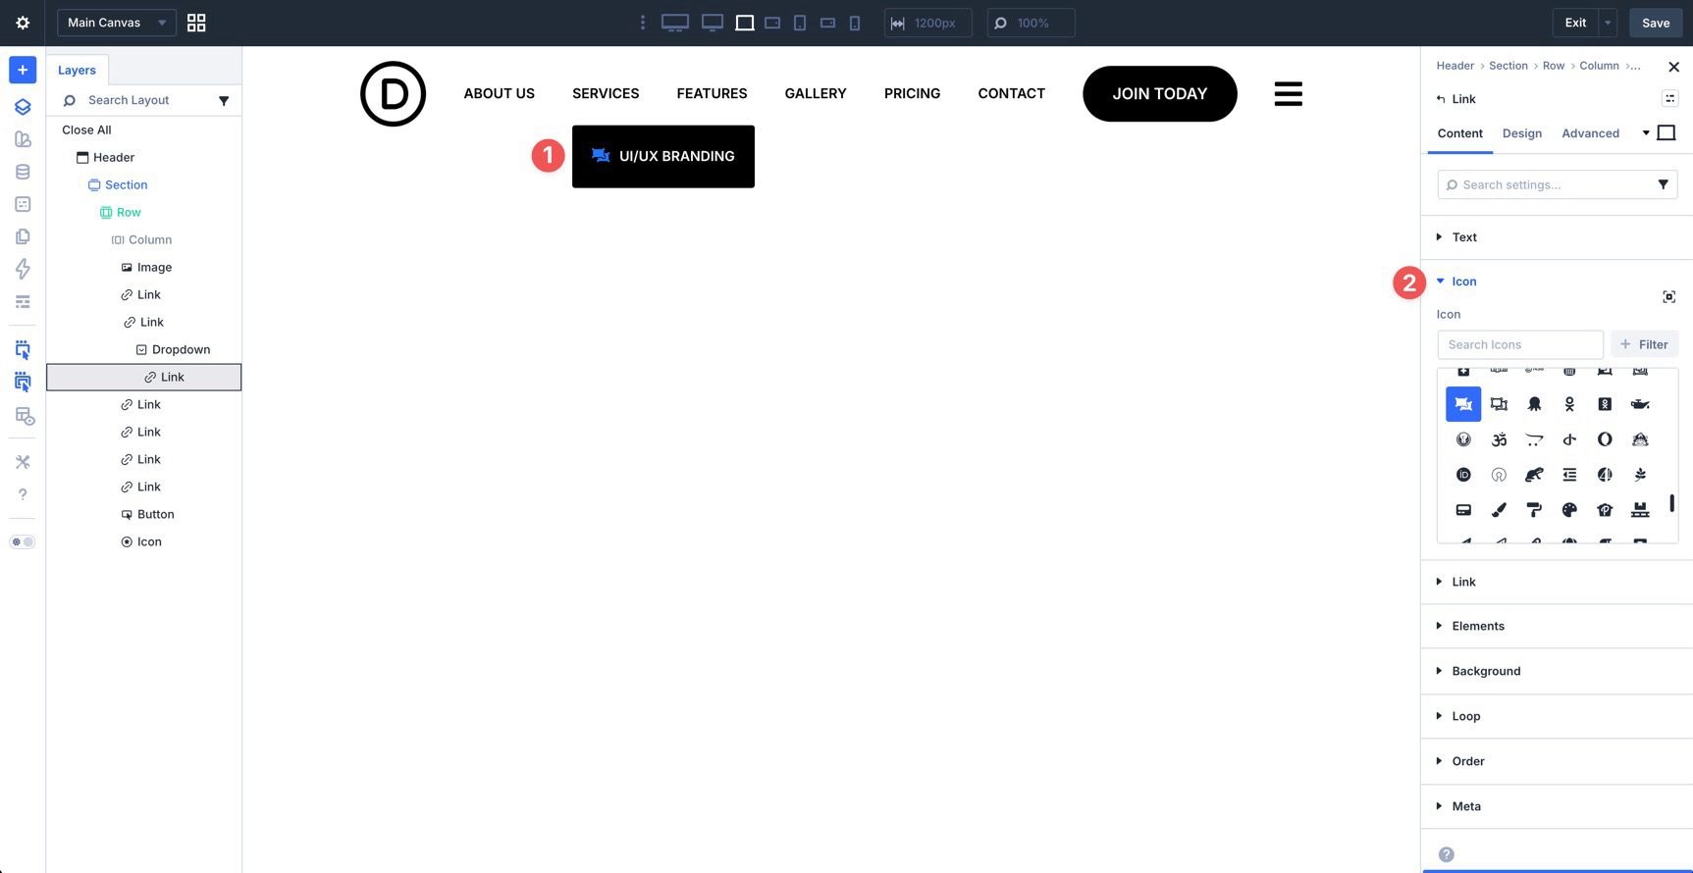Click the three-dot options icon in top bar
1693x873 pixels.
pyautogui.click(x=643, y=23)
